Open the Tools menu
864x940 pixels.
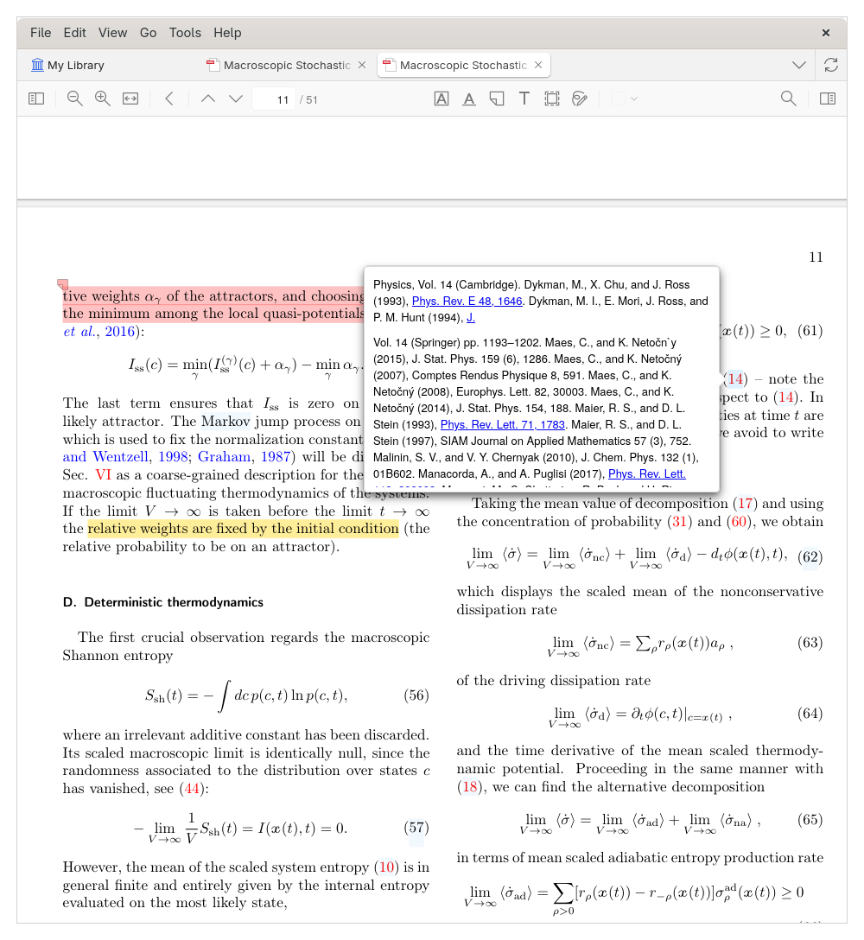(185, 33)
